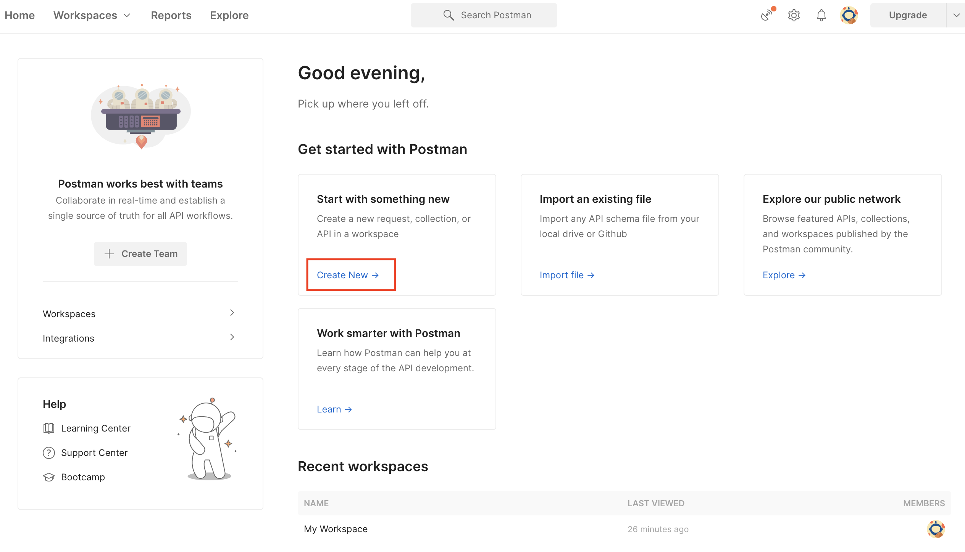Click the MEMBERS column header
Viewport: 965px width, 552px height.
[924, 503]
